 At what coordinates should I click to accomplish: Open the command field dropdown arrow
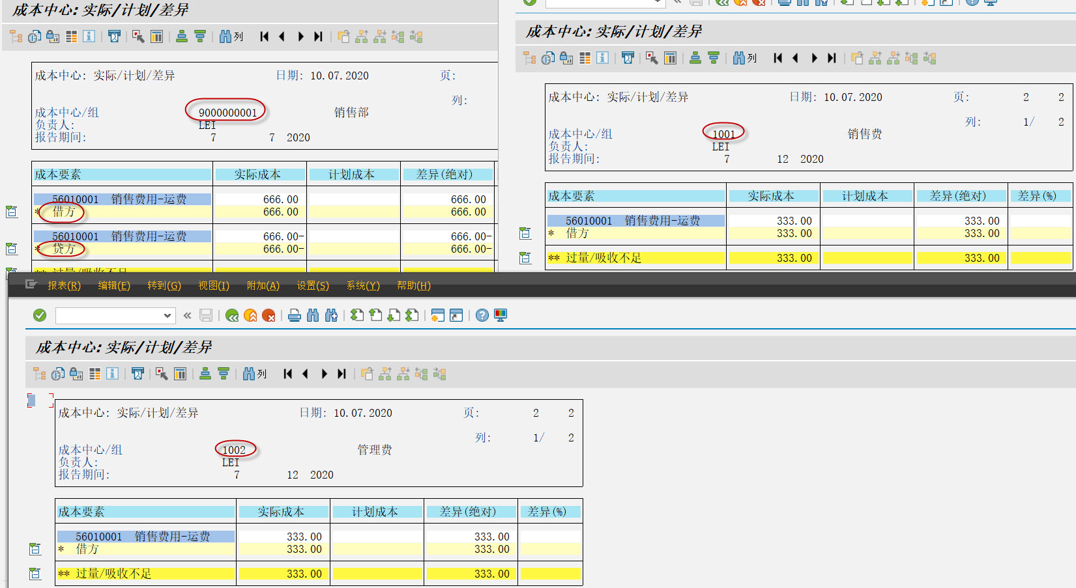click(x=168, y=315)
